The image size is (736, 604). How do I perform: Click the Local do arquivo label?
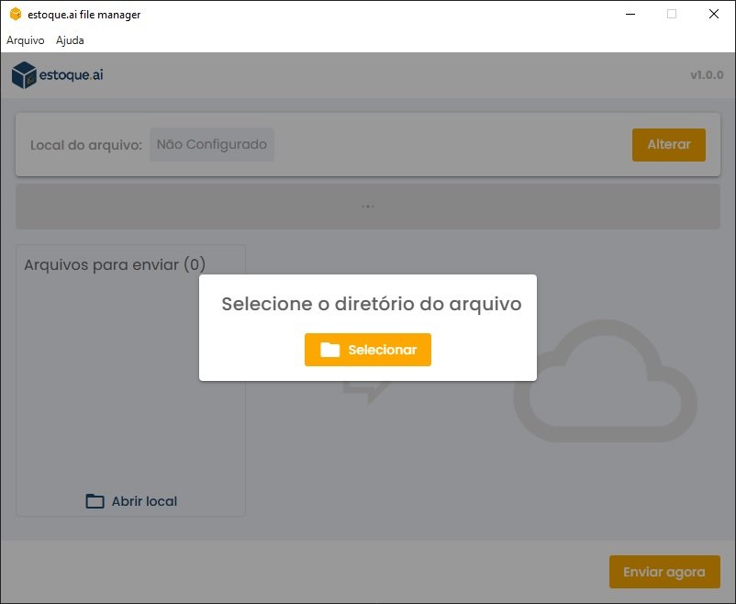(86, 145)
